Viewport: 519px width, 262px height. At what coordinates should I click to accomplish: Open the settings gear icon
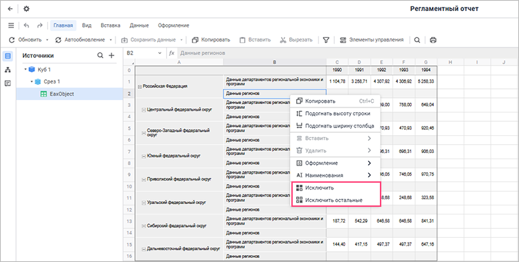tap(26, 9)
